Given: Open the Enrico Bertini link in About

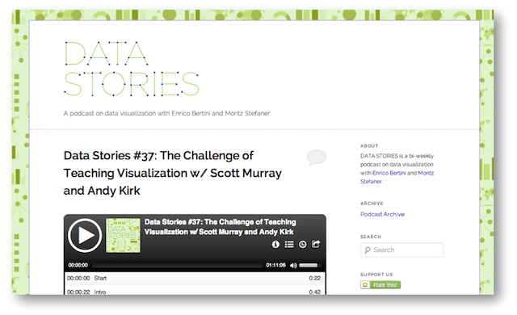Looking at the screenshot, I should [389, 173].
